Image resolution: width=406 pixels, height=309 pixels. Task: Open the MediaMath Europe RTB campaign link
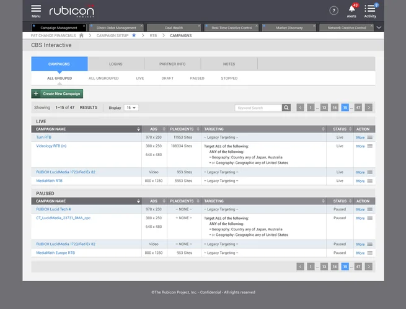55,253
